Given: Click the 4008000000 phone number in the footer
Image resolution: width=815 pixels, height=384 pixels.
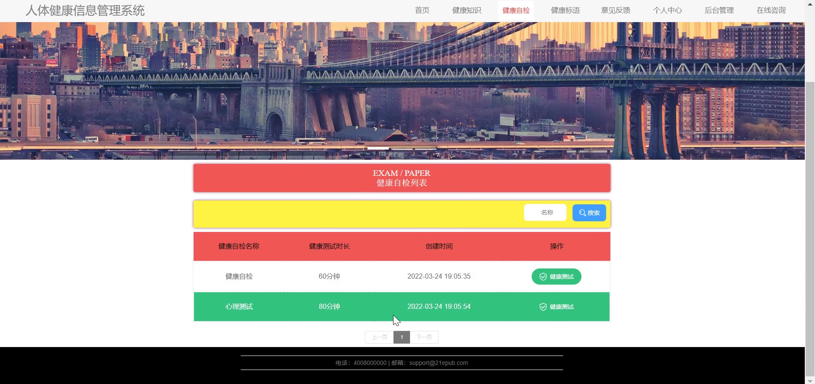Looking at the screenshot, I should point(370,363).
